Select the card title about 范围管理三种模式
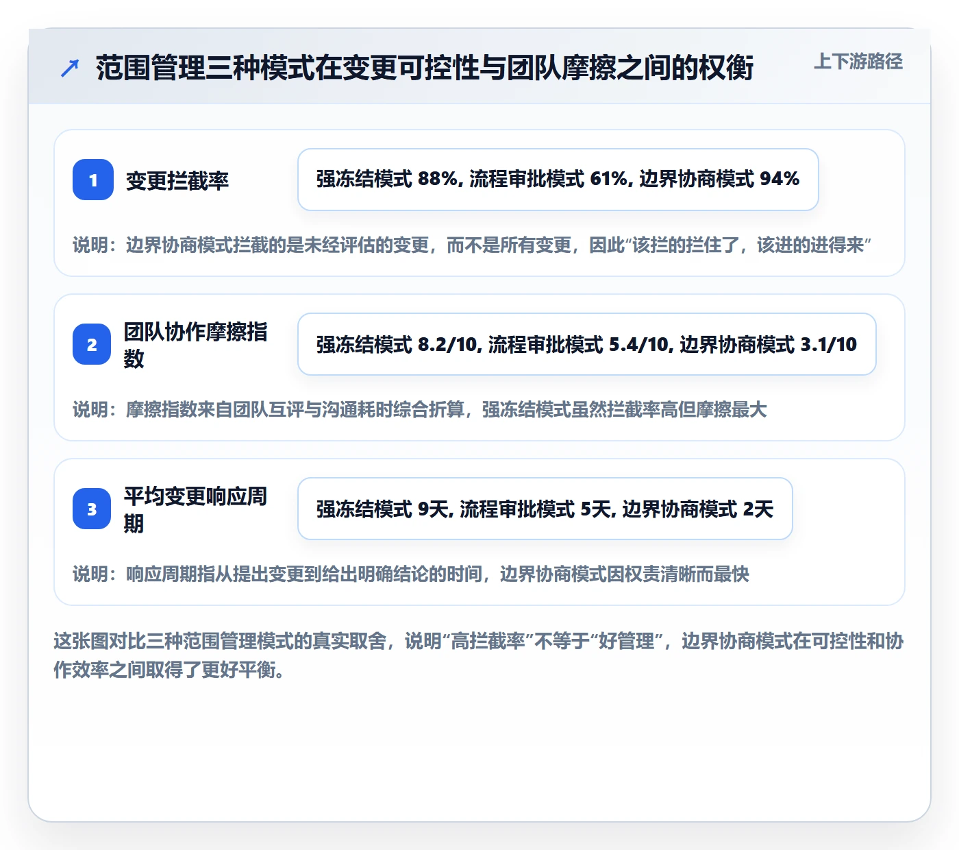This screenshot has width=959, height=850. coord(425,68)
